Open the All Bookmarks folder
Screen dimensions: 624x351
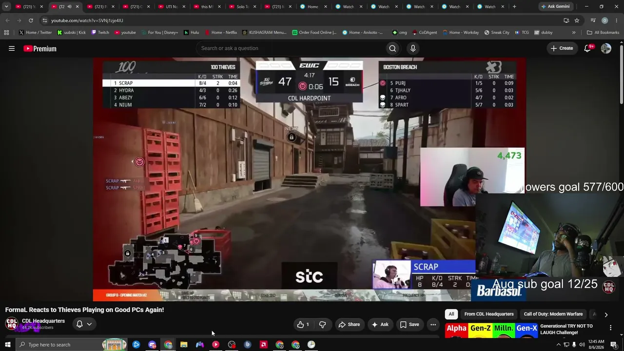603,33
